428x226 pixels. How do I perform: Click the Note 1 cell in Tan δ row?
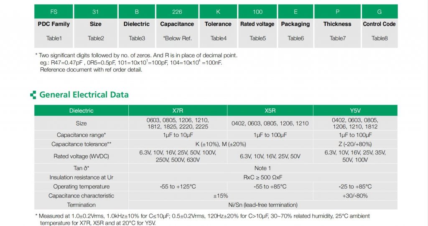pos(263,168)
